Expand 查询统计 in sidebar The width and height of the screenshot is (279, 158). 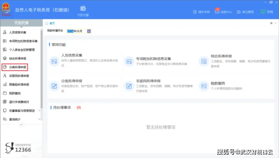pos(39,119)
